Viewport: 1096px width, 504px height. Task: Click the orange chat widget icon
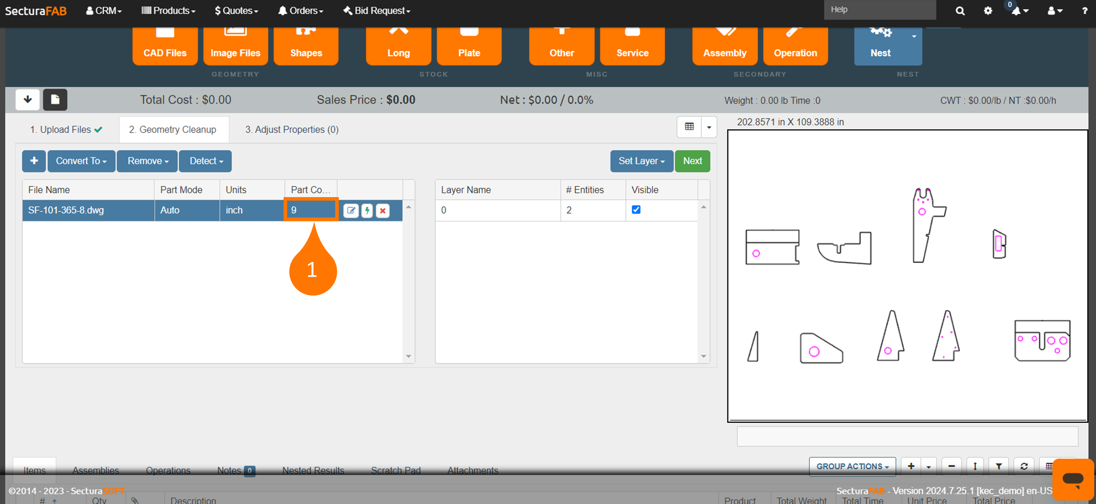click(x=1072, y=479)
